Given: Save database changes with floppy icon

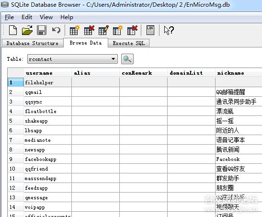Looking at the screenshot, I should [x=42, y=30].
